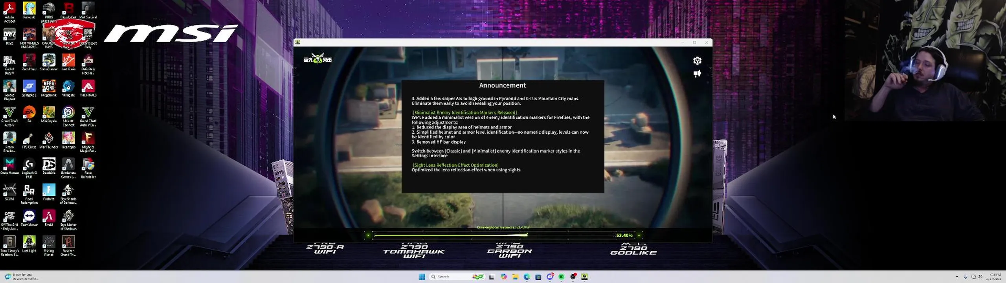Open Hot Wheels Unleashed desktop shortcut
The image size is (1006, 283).
(29, 38)
